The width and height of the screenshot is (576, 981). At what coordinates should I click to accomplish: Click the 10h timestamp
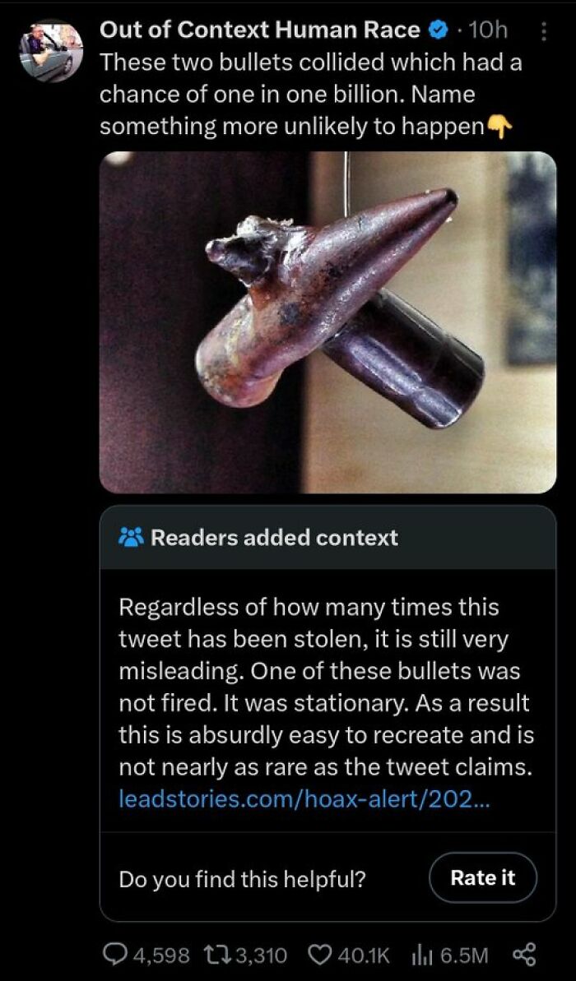pyautogui.click(x=487, y=30)
